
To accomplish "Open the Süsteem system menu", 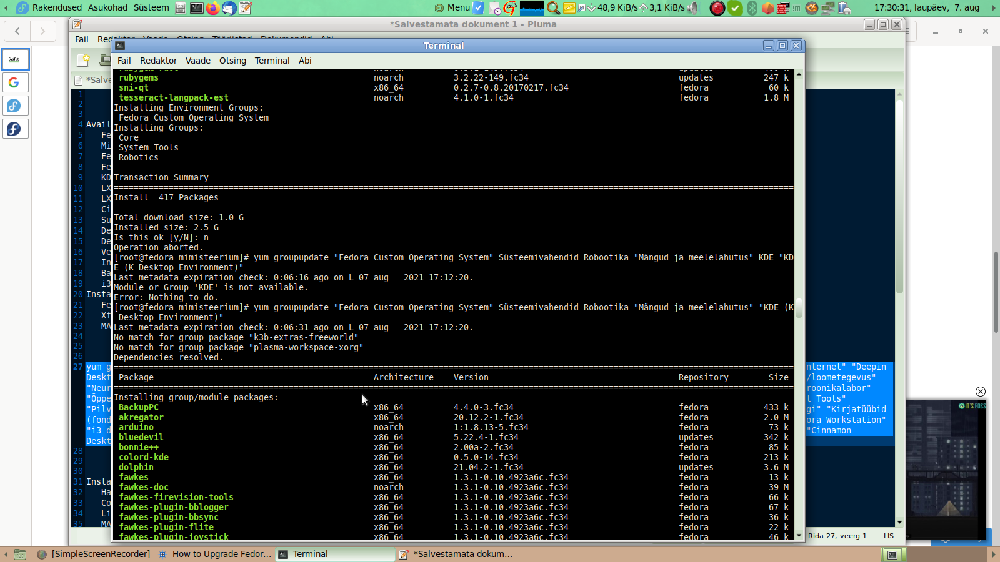I will (151, 7).
